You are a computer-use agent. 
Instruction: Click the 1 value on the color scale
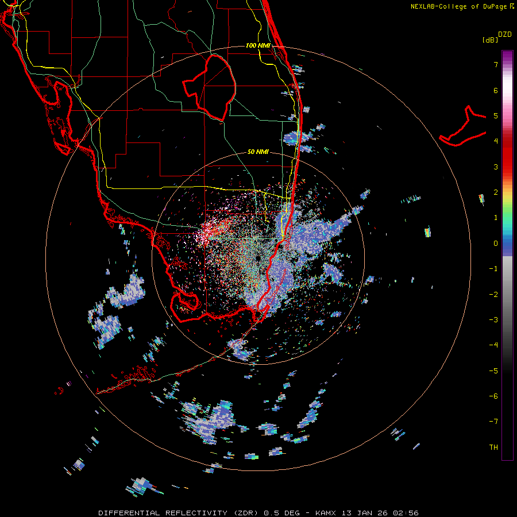click(496, 218)
